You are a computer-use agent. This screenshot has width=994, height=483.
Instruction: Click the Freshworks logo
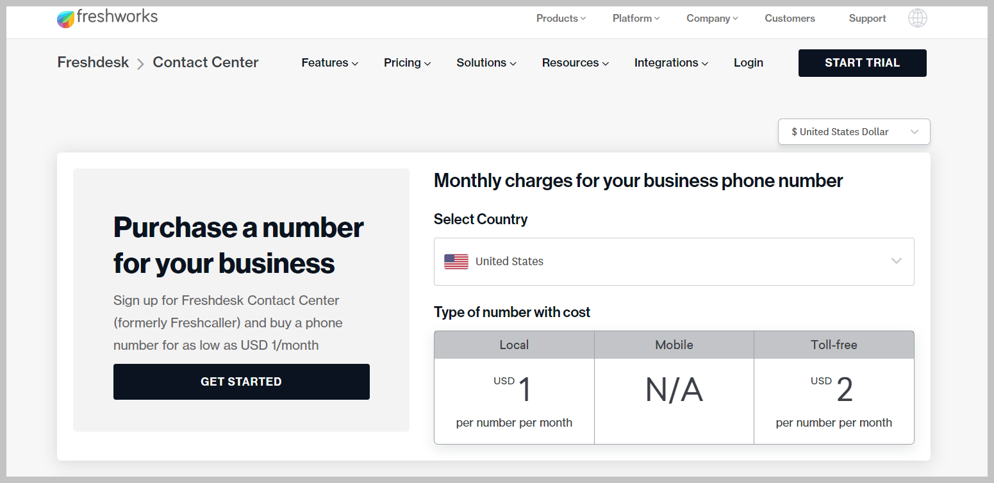[x=107, y=18]
